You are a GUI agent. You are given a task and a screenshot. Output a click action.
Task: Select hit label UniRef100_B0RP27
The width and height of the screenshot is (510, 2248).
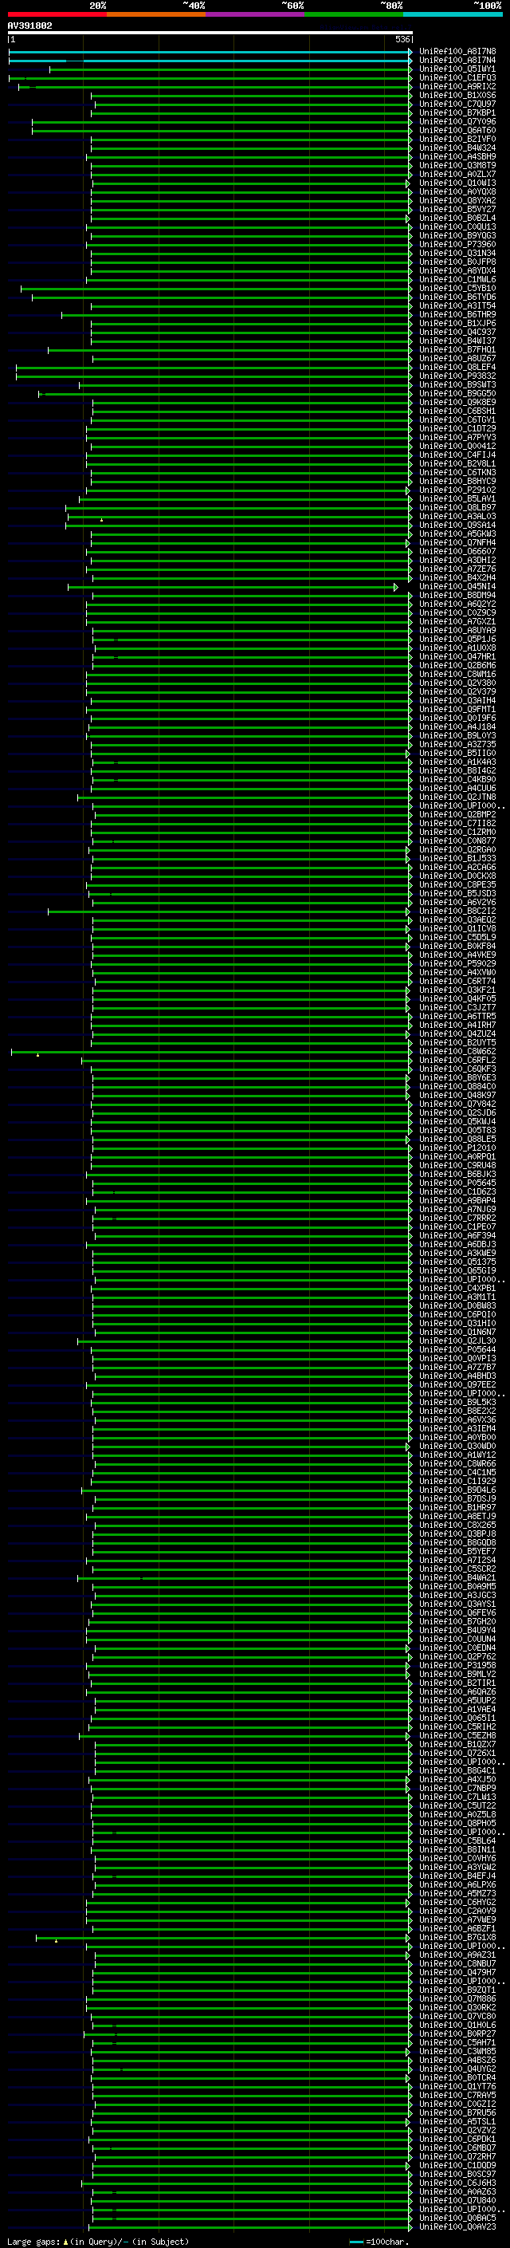point(457,2033)
